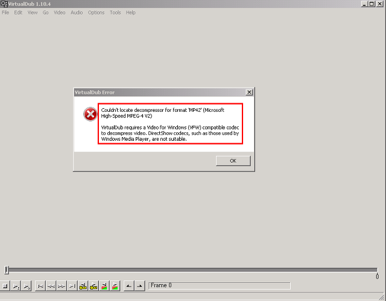
Task: Go to next key frame
Action: (93, 286)
